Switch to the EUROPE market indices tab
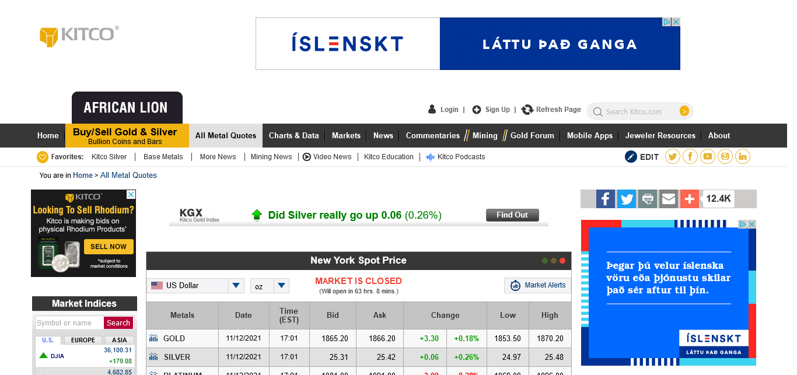 (x=83, y=340)
